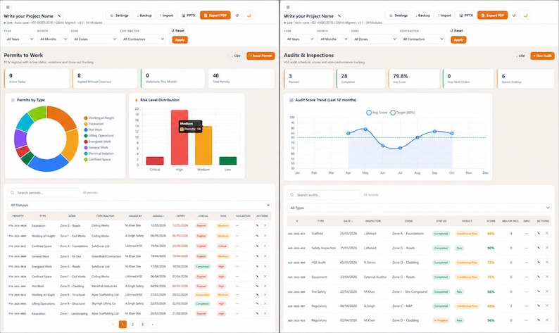Viewport: 559px width, 333px height.
Task: Sort permits by Issued column header
Action: coord(158,215)
